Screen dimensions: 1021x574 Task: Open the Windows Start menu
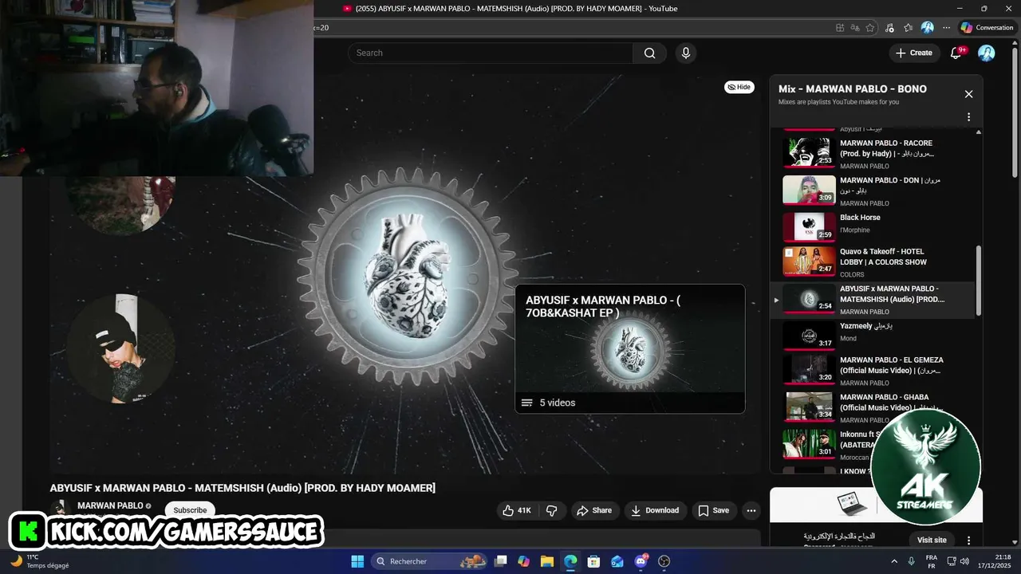357,561
